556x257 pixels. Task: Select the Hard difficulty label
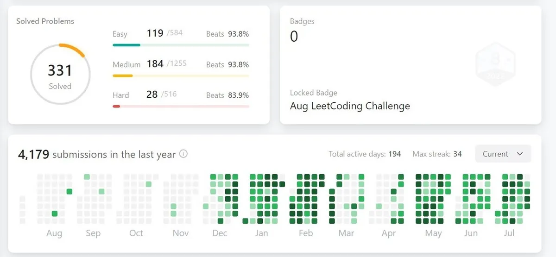pyautogui.click(x=121, y=95)
